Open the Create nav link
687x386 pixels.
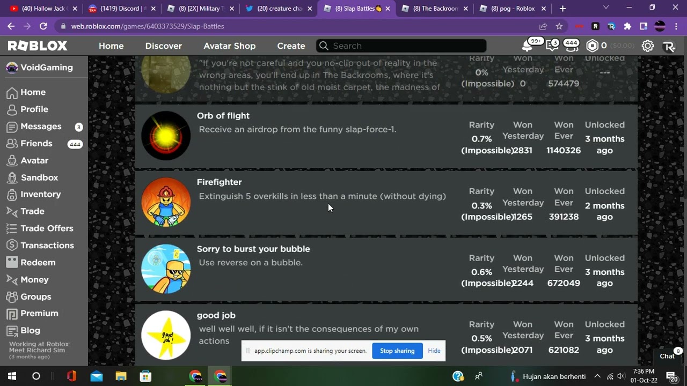(x=291, y=46)
